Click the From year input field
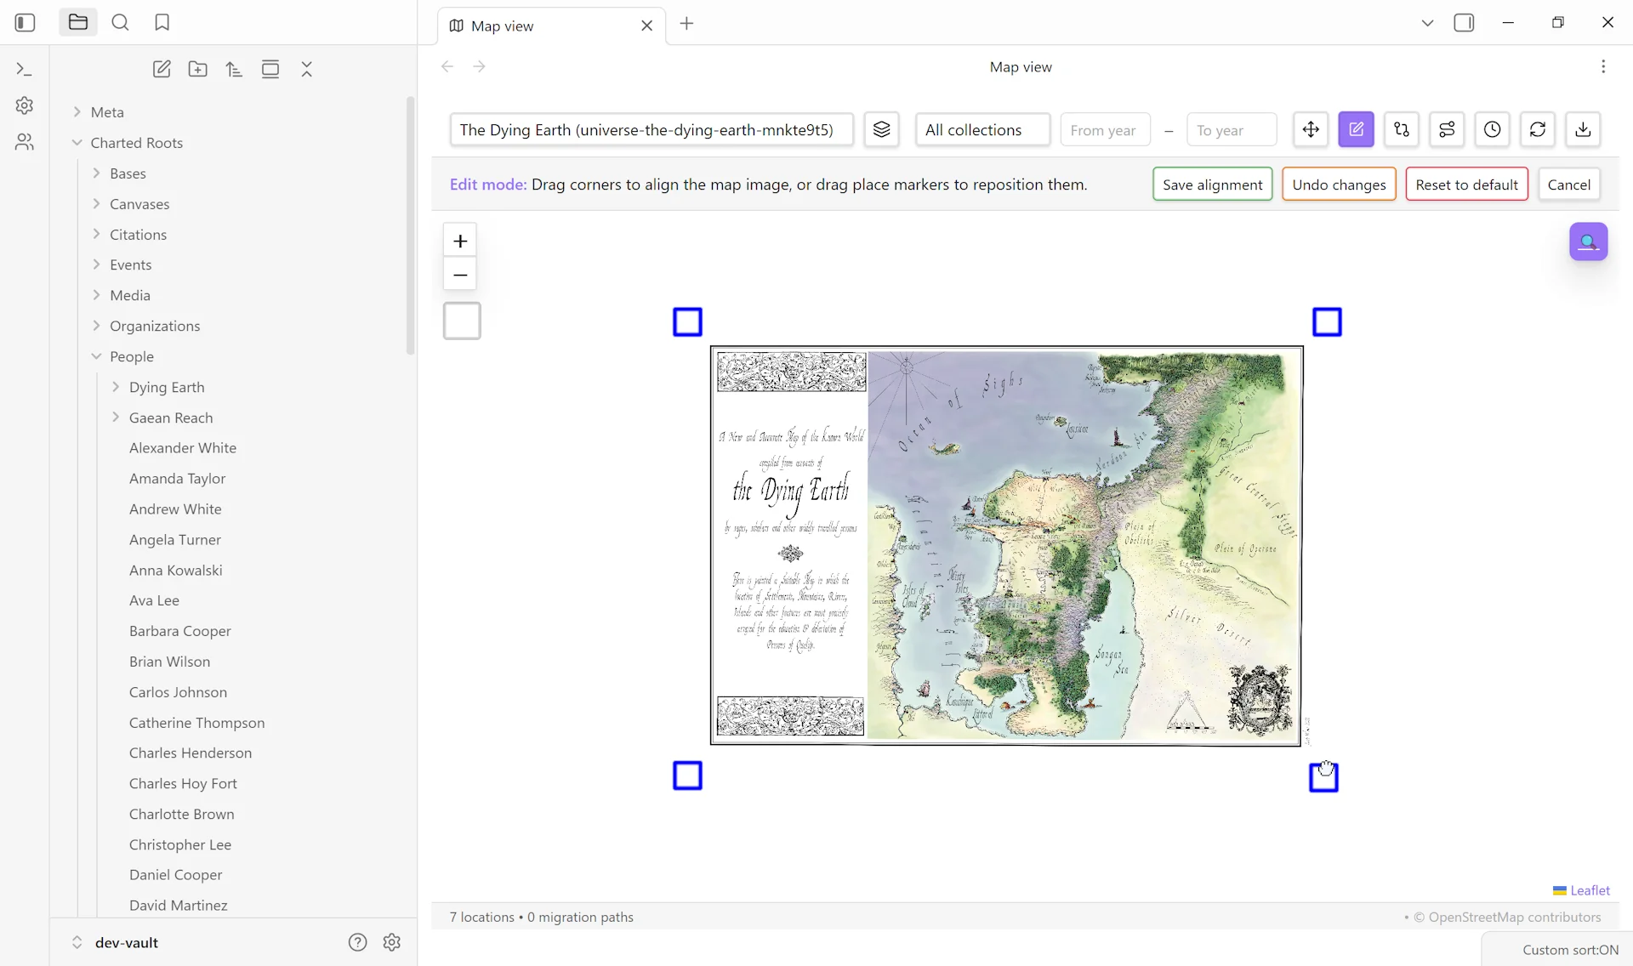Image resolution: width=1633 pixels, height=966 pixels. pos(1105,130)
